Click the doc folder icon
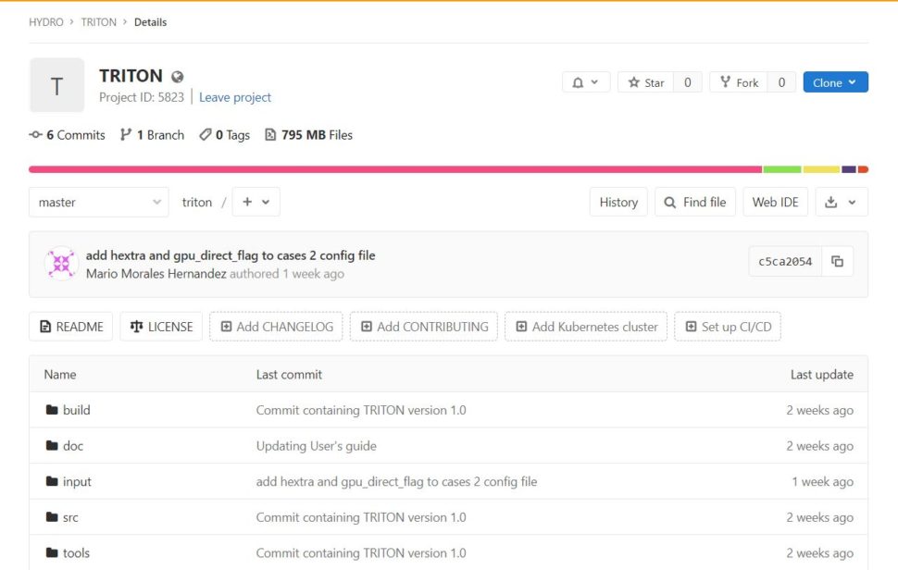The height and width of the screenshot is (570, 898). click(x=52, y=446)
